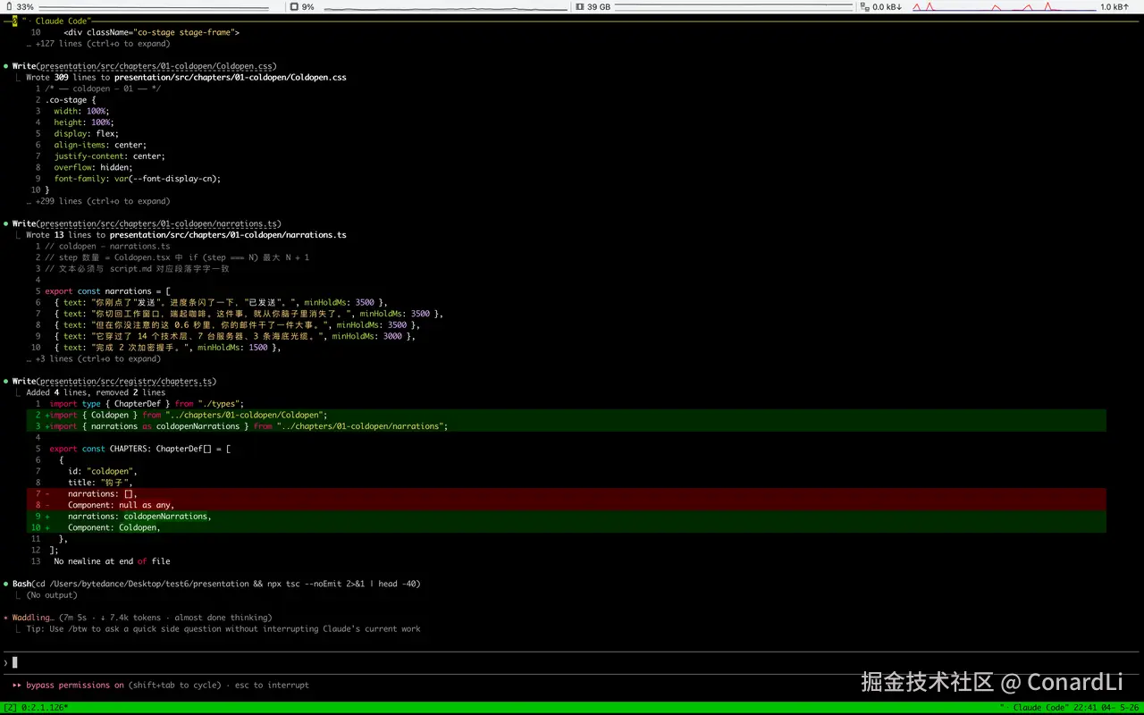Click the 'export const CHAPTERS: ChapterDef[]' line
The height and width of the screenshot is (715, 1144).
(139, 449)
